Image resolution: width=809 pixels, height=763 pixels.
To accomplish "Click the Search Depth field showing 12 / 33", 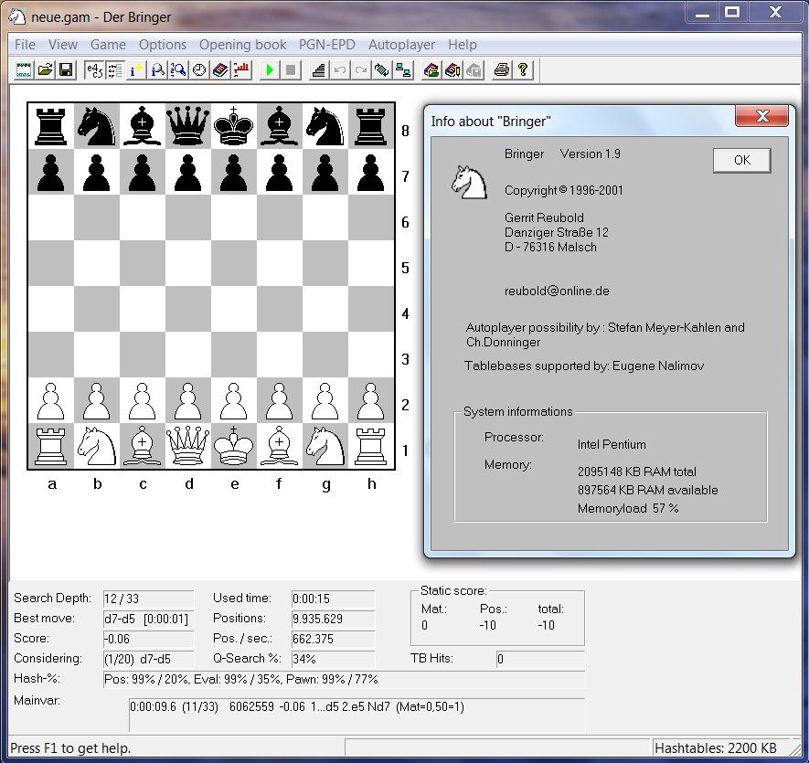I will click(148, 599).
